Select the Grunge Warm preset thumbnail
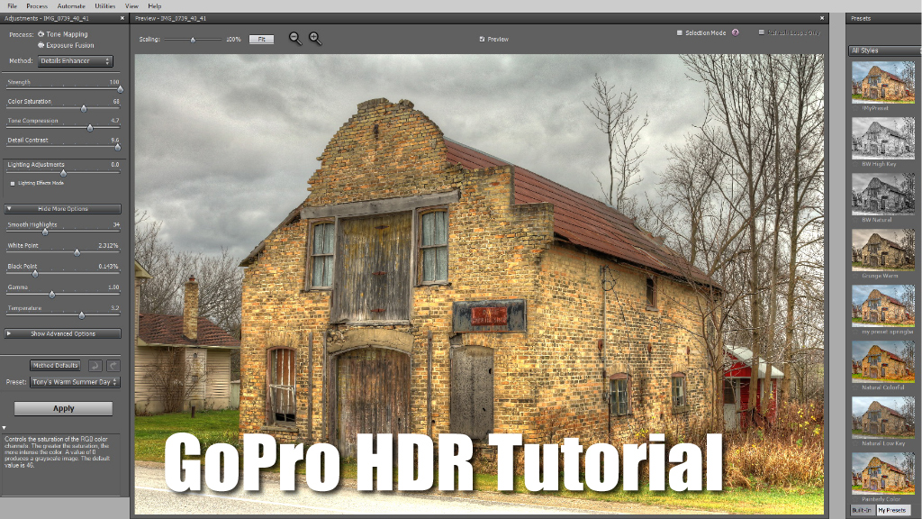The width and height of the screenshot is (922, 519). [883, 250]
